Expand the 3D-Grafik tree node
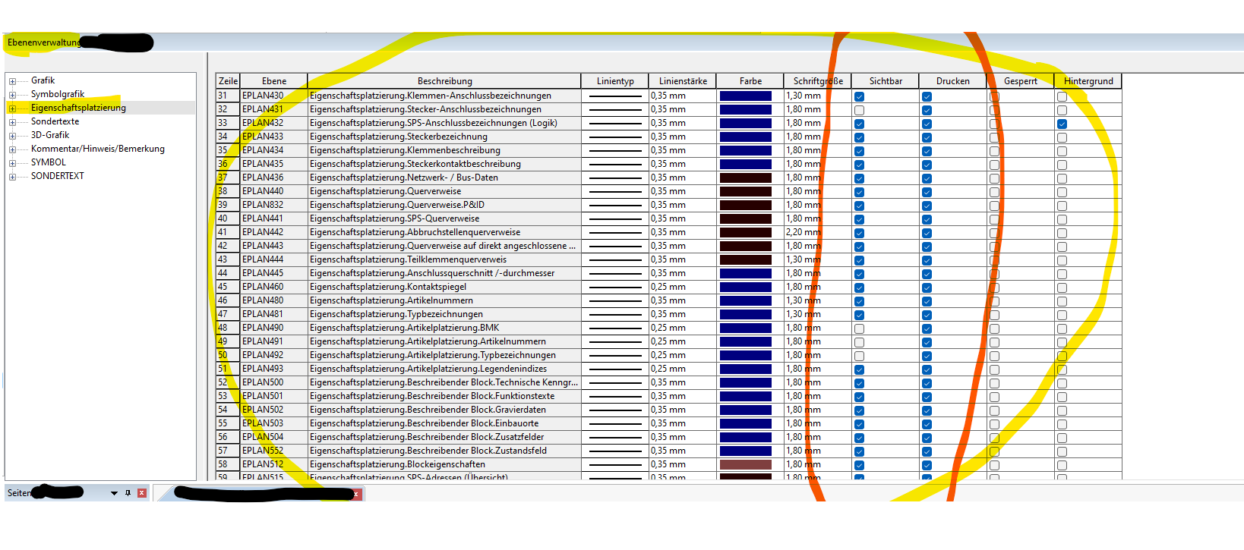The height and width of the screenshot is (550, 1244). (x=12, y=136)
